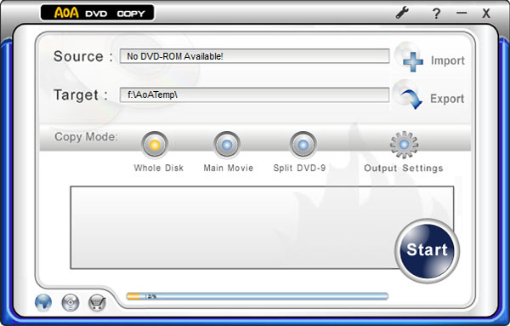
Task: Click the Source field showing No DVD-ROM Available
Action: [x=255, y=56]
